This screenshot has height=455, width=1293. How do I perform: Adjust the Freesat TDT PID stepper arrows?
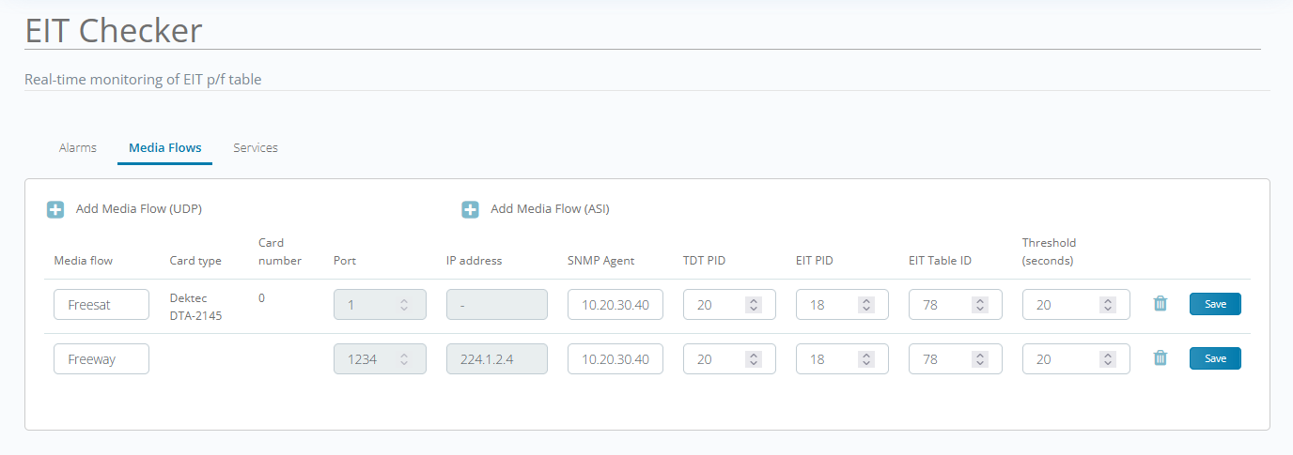(x=754, y=305)
